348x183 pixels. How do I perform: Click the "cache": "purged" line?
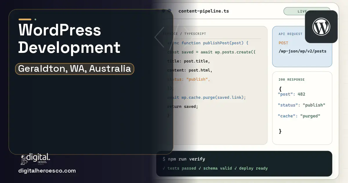[299, 116]
